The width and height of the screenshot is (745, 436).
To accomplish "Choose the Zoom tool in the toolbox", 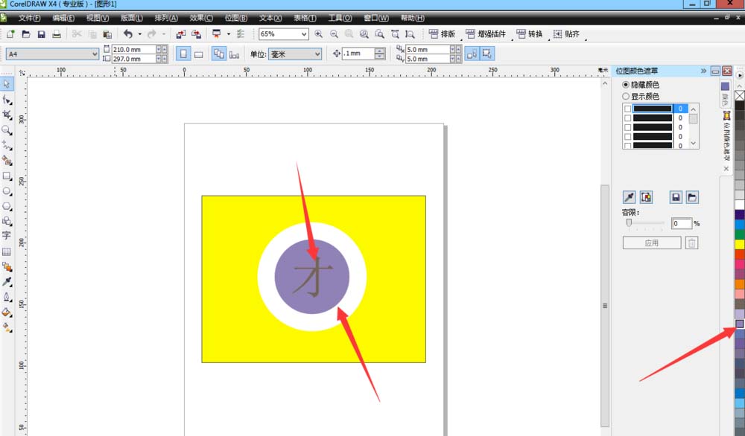I will click(7, 130).
